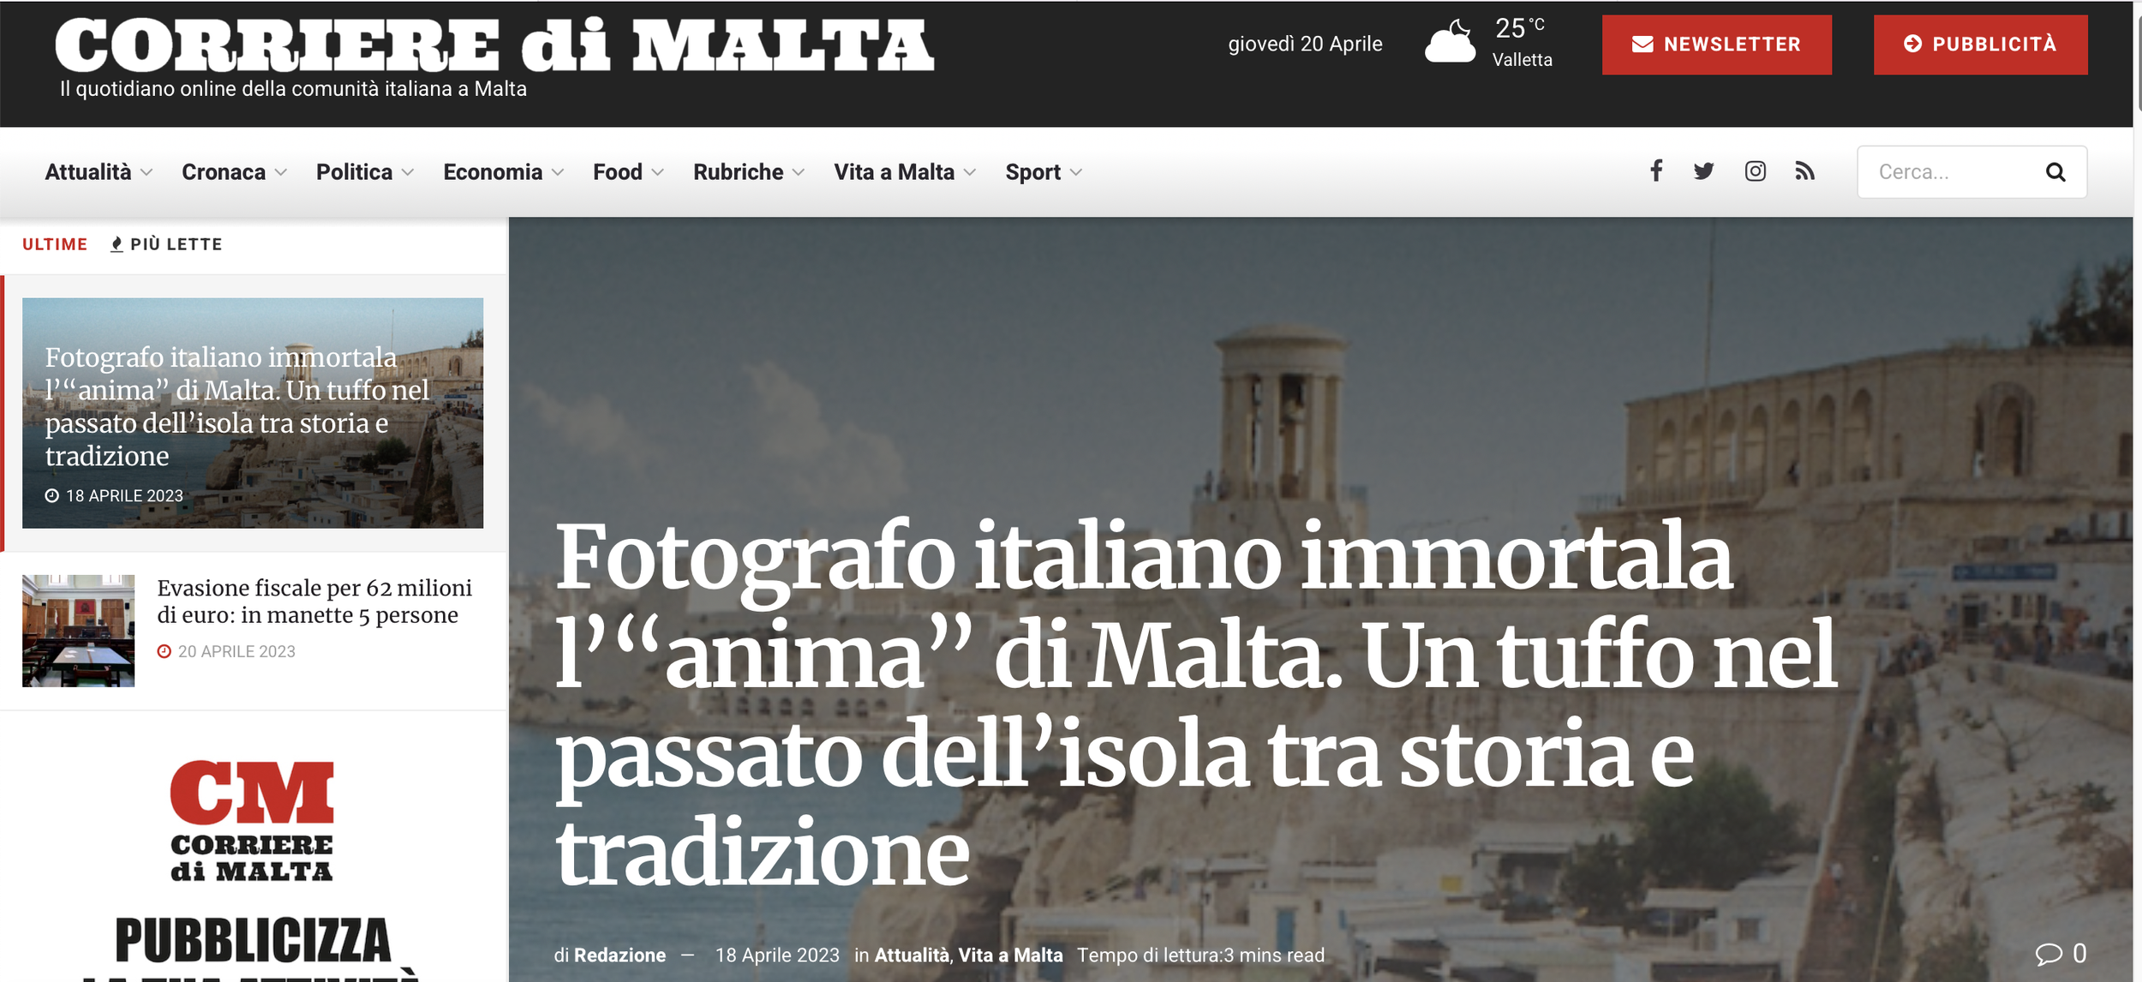2142x982 pixels.
Task: Click the comments bubble icon
Action: click(x=2048, y=954)
